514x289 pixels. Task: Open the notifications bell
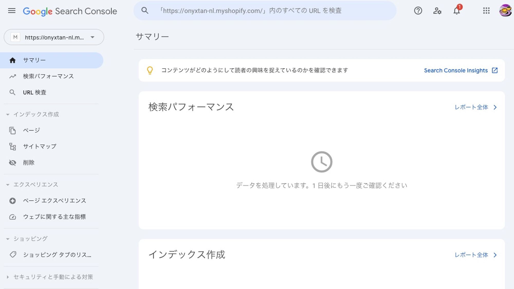coord(457,11)
